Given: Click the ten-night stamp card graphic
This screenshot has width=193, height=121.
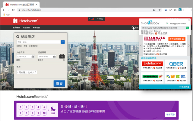Looking at the screenshot, I should (37, 110).
